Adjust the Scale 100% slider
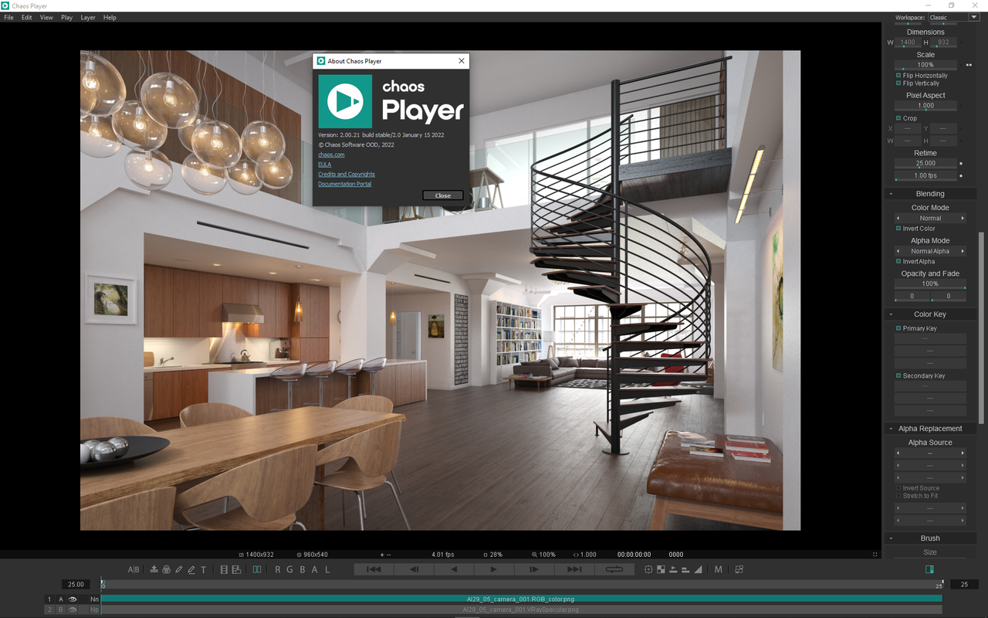 coord(925,65)
